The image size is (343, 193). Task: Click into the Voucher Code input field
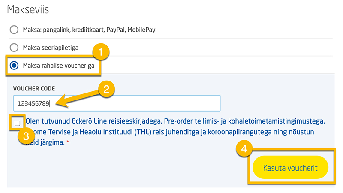[x=117, y=103]
